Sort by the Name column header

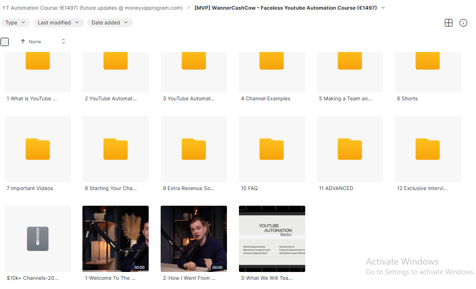35,41
